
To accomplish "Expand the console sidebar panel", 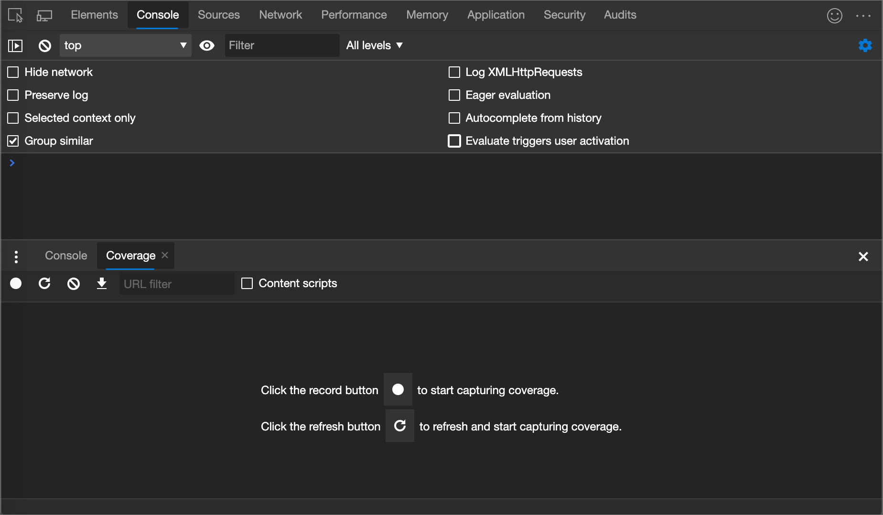I will coord(15,45).
